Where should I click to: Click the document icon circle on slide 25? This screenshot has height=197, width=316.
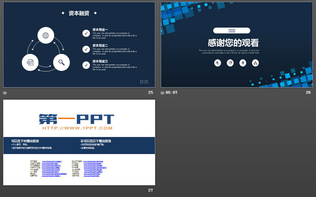[x=30, y=62]
